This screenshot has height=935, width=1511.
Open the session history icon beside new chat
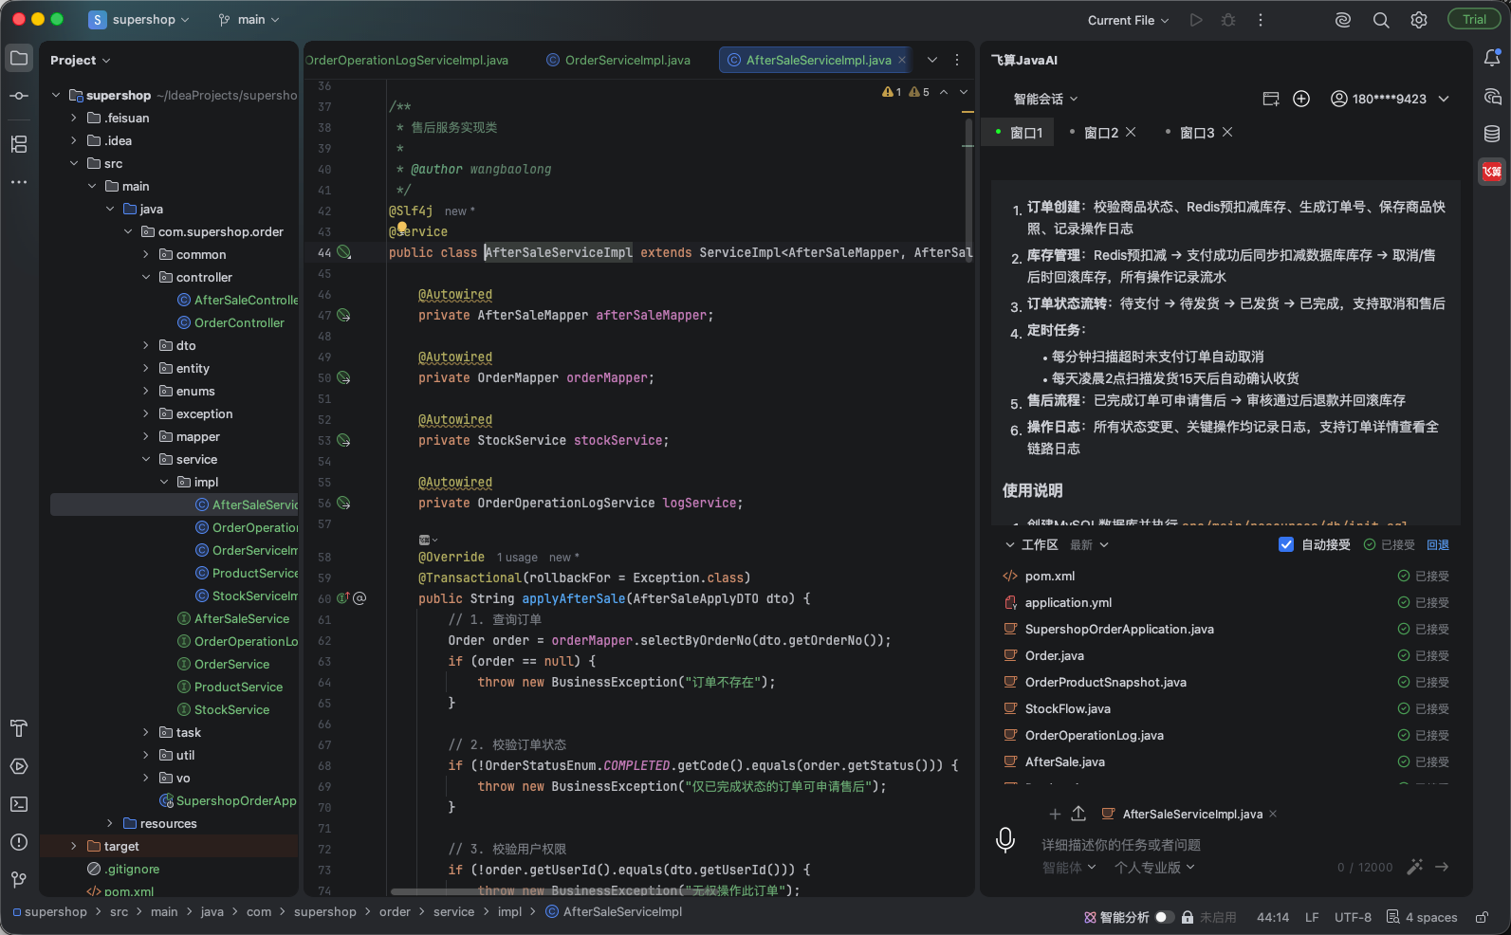tap(1271, 99)
